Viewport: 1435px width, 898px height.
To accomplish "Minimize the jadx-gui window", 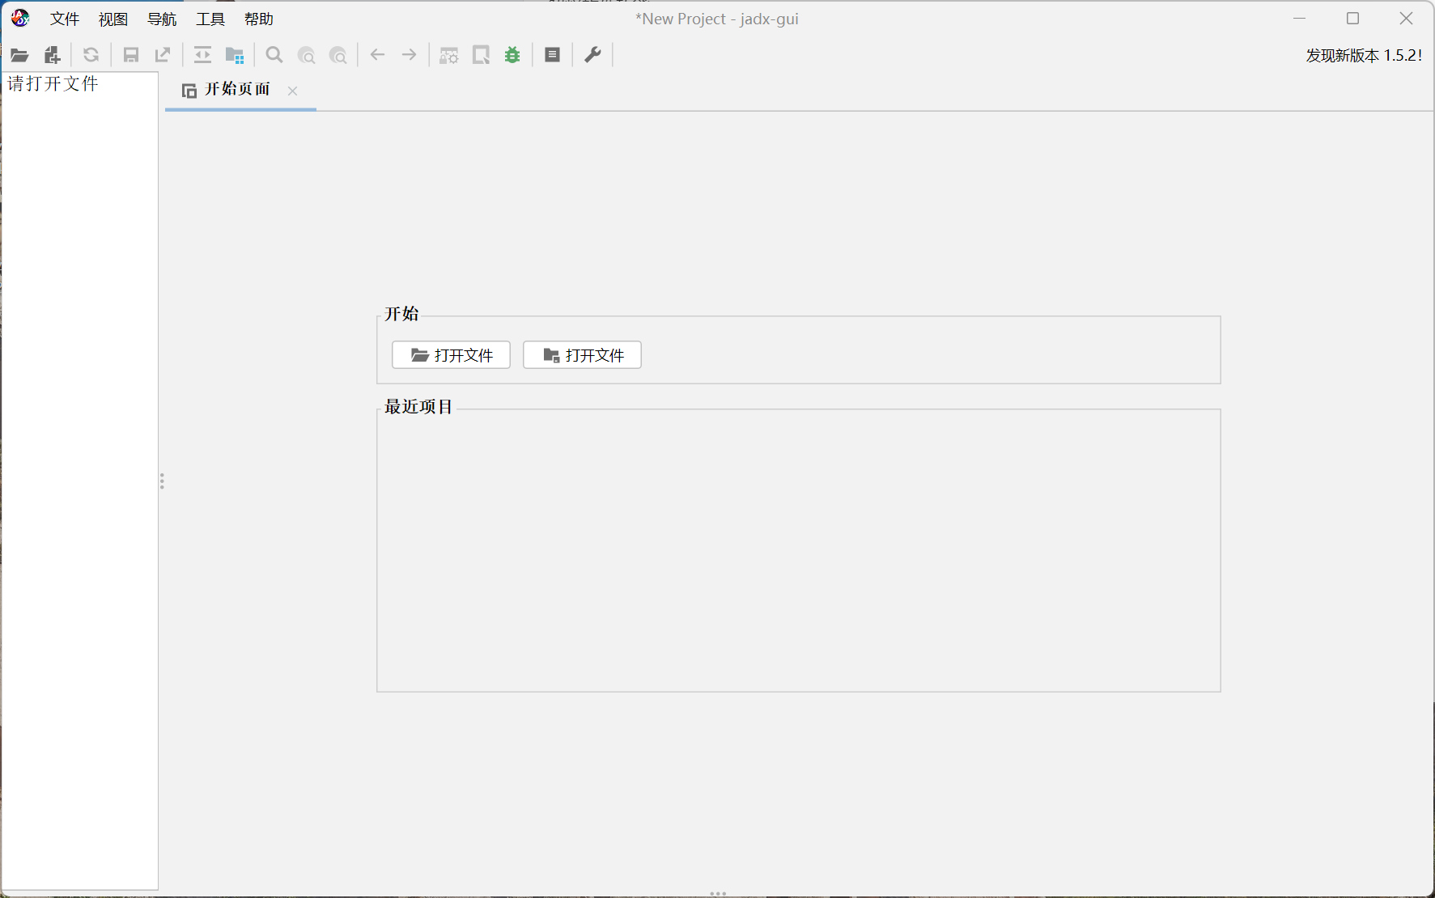I will (1300, 18).
